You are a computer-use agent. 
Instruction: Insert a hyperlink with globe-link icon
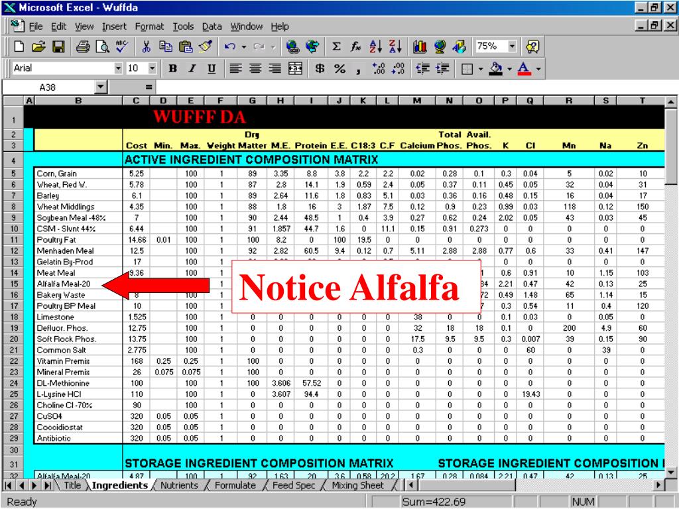292,46
